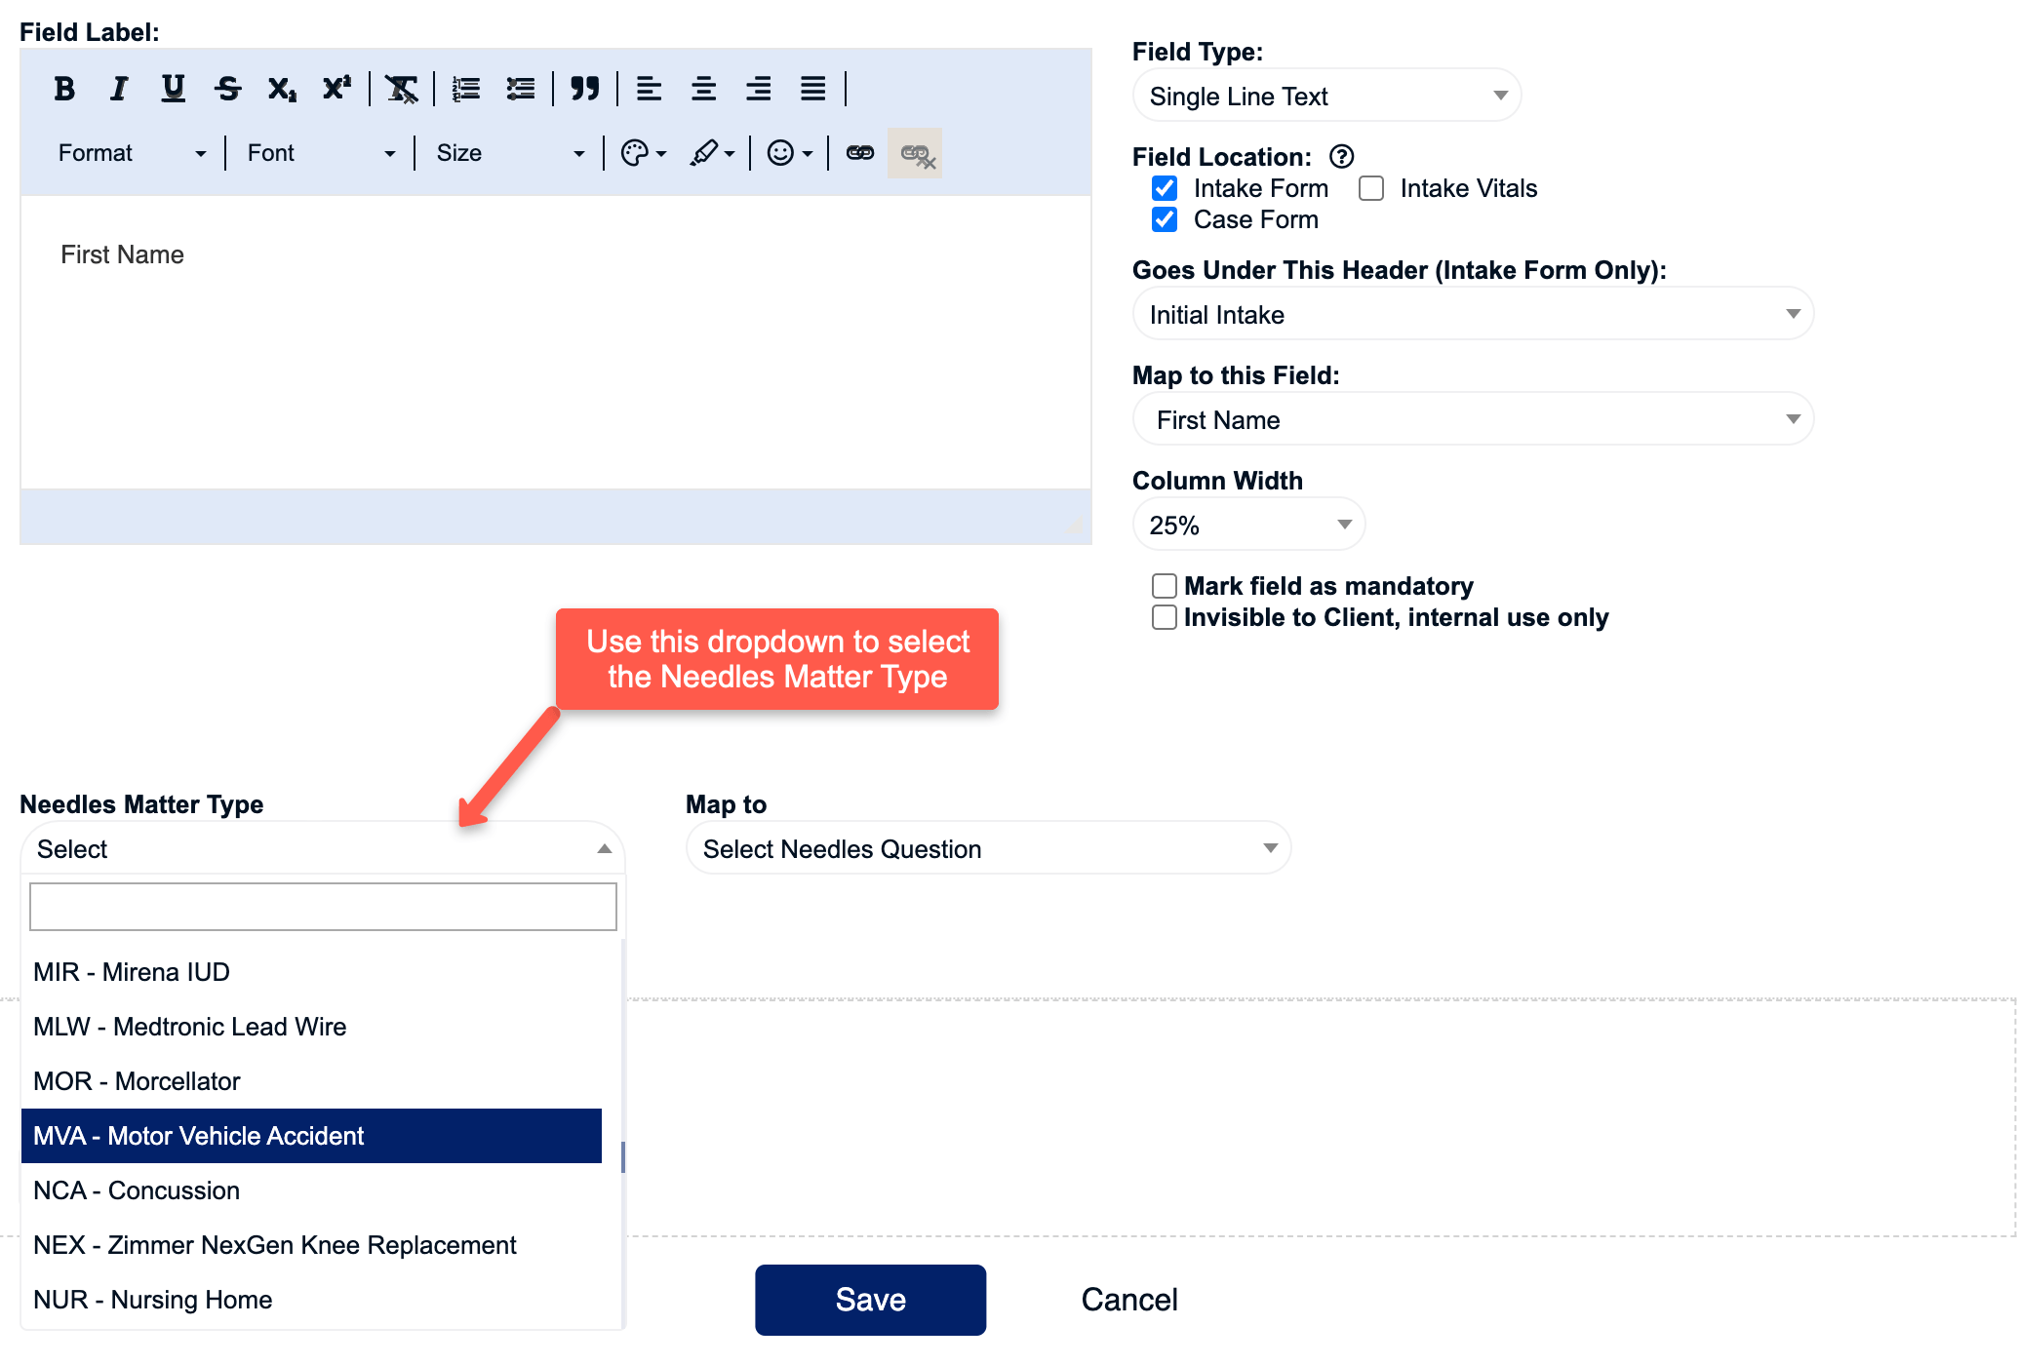The image size is (2017, 1365).
Task: Apply center text alignment
Action: [703, 89]
